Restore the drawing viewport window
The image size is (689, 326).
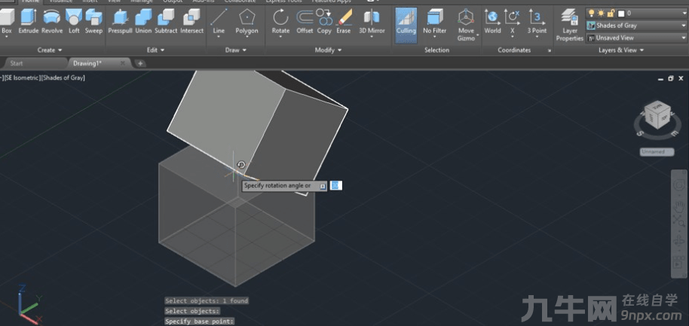pos(671,78)
